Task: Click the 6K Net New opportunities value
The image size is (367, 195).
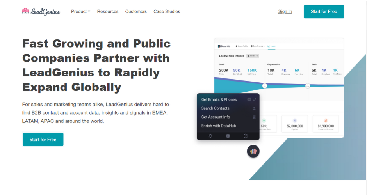Action: [297, 70]
